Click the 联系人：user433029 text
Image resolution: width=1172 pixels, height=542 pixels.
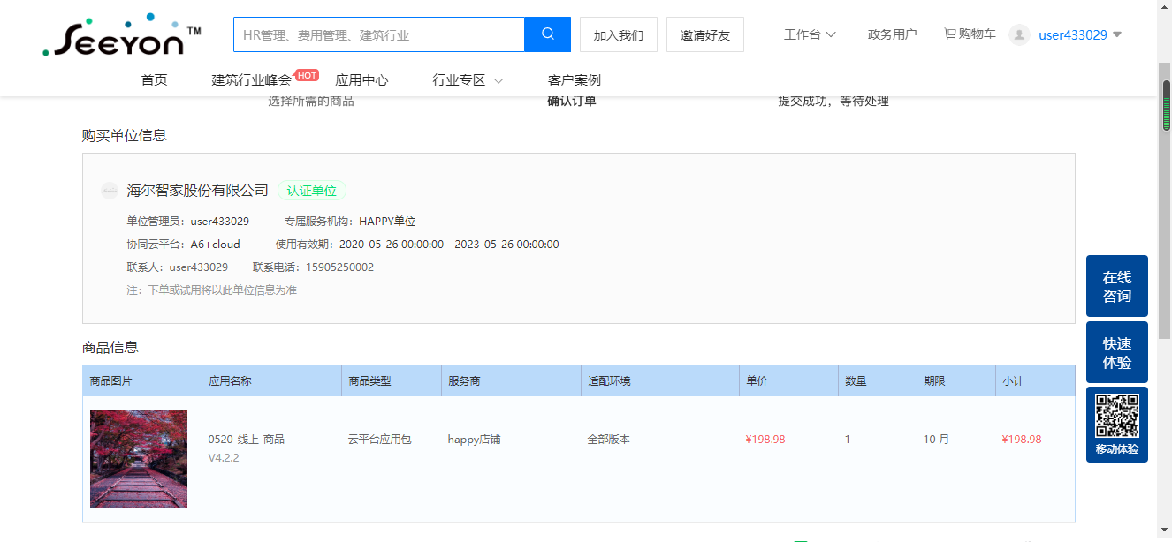tap(178, 267)
